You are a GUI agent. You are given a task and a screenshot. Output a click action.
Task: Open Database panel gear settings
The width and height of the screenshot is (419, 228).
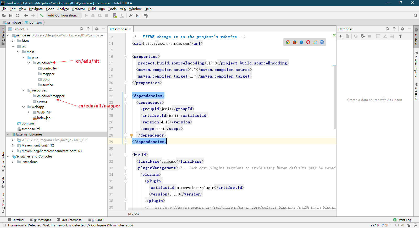[403, 29]
